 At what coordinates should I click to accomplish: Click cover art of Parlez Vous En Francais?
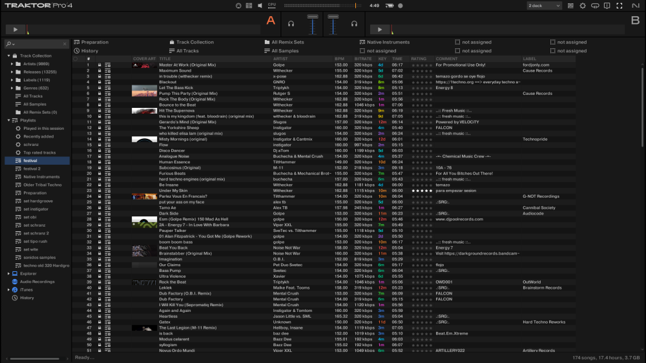[x=144, y=196]
